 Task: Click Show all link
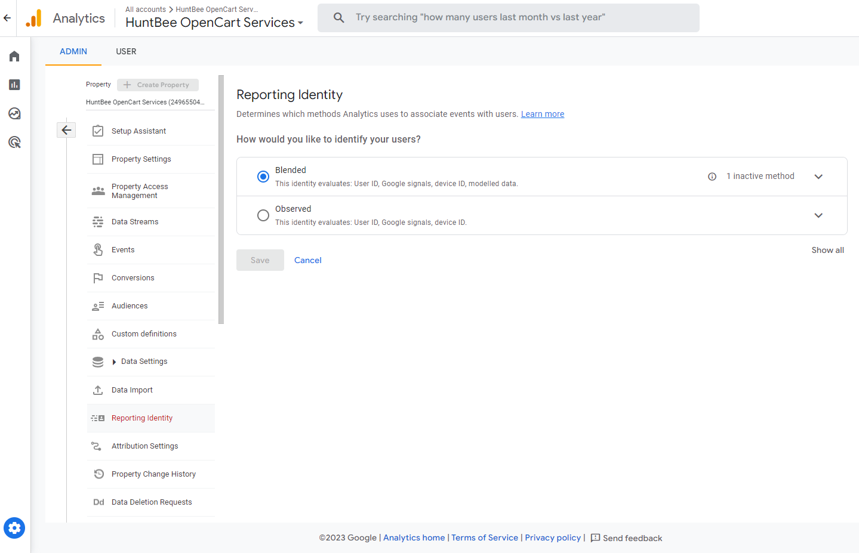827,250
